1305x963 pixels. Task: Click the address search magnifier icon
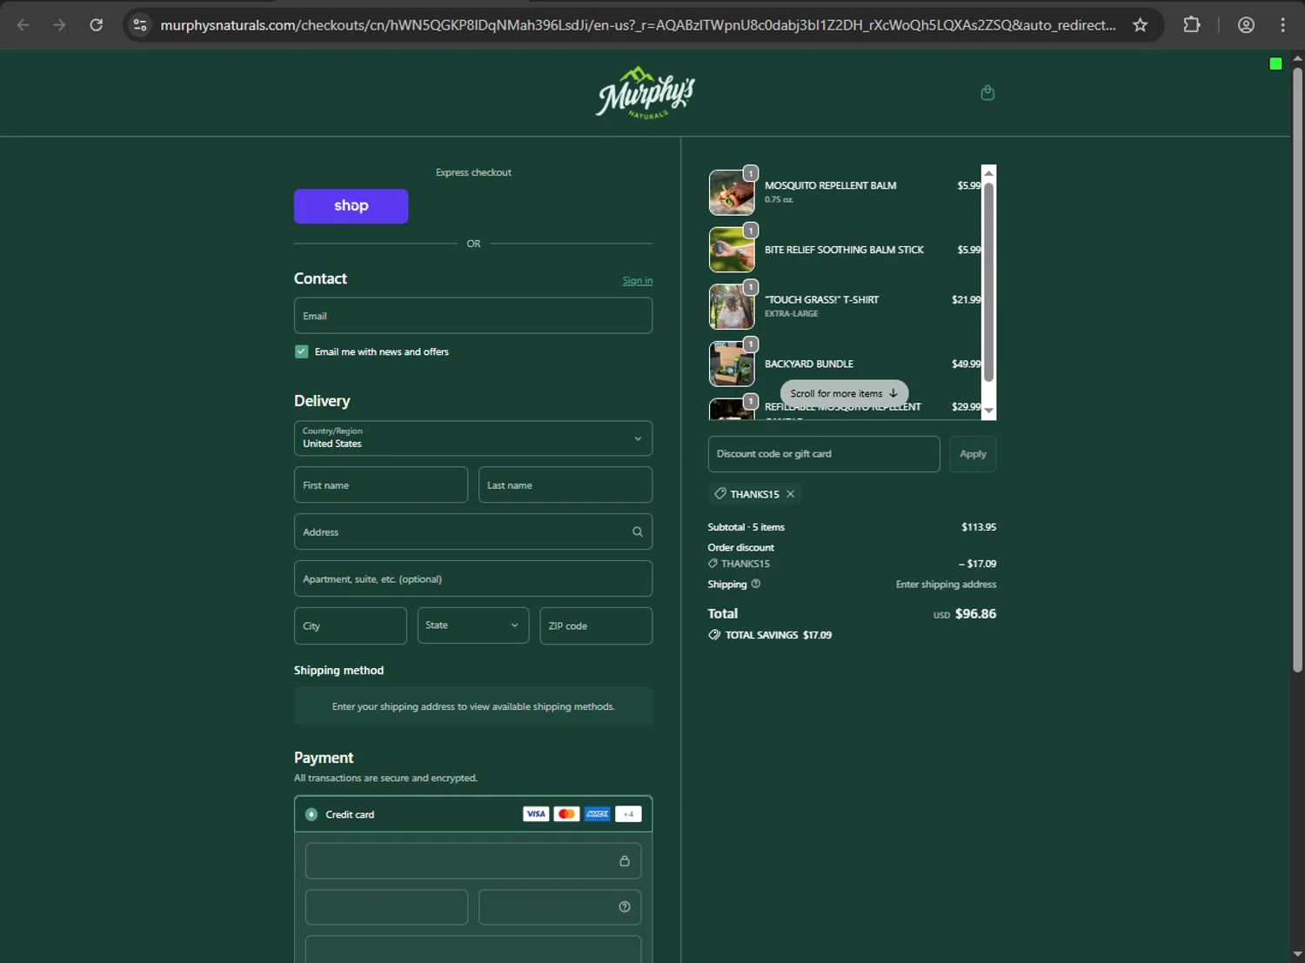[x=638, y=532]
